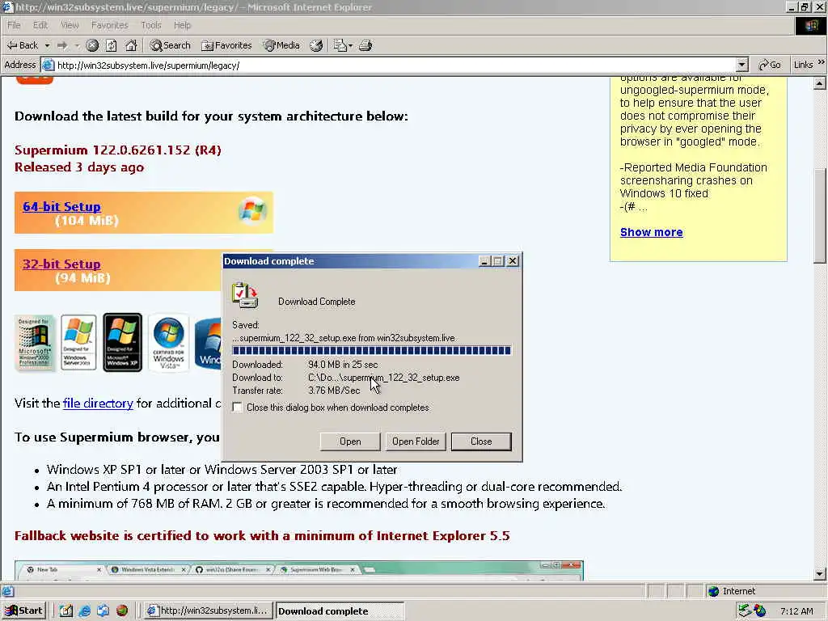This screenshot has height=621, width=828.
Task: Click the page scrollbar up arrow
Action: [x=819, y=83]
